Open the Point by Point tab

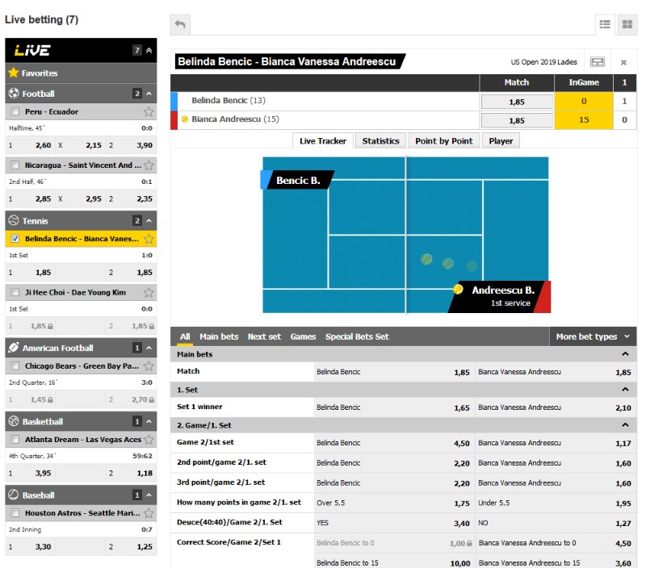pos(443,140)
